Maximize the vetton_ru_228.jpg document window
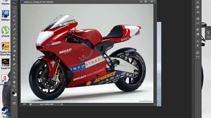Image resolution: width=211 pixels, height=118 pixels. [x=146, y=1]
